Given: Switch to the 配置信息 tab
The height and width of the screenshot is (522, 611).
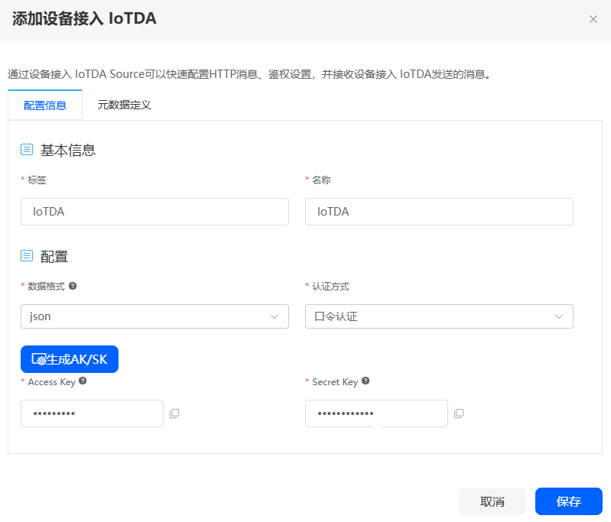Looking at the screenshot, I should pyautogui.click(x=45, y=105).
